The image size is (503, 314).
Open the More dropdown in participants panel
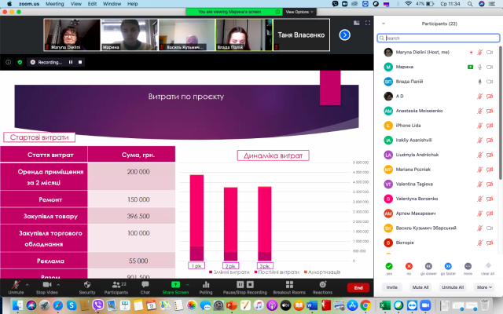pyautogui.click(x=484, y=287)
